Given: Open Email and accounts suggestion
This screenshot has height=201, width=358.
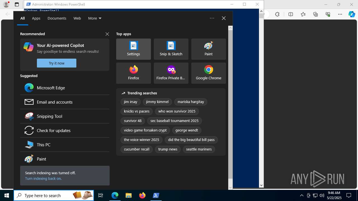Looking at the screenshot, I should click(65, 102).
